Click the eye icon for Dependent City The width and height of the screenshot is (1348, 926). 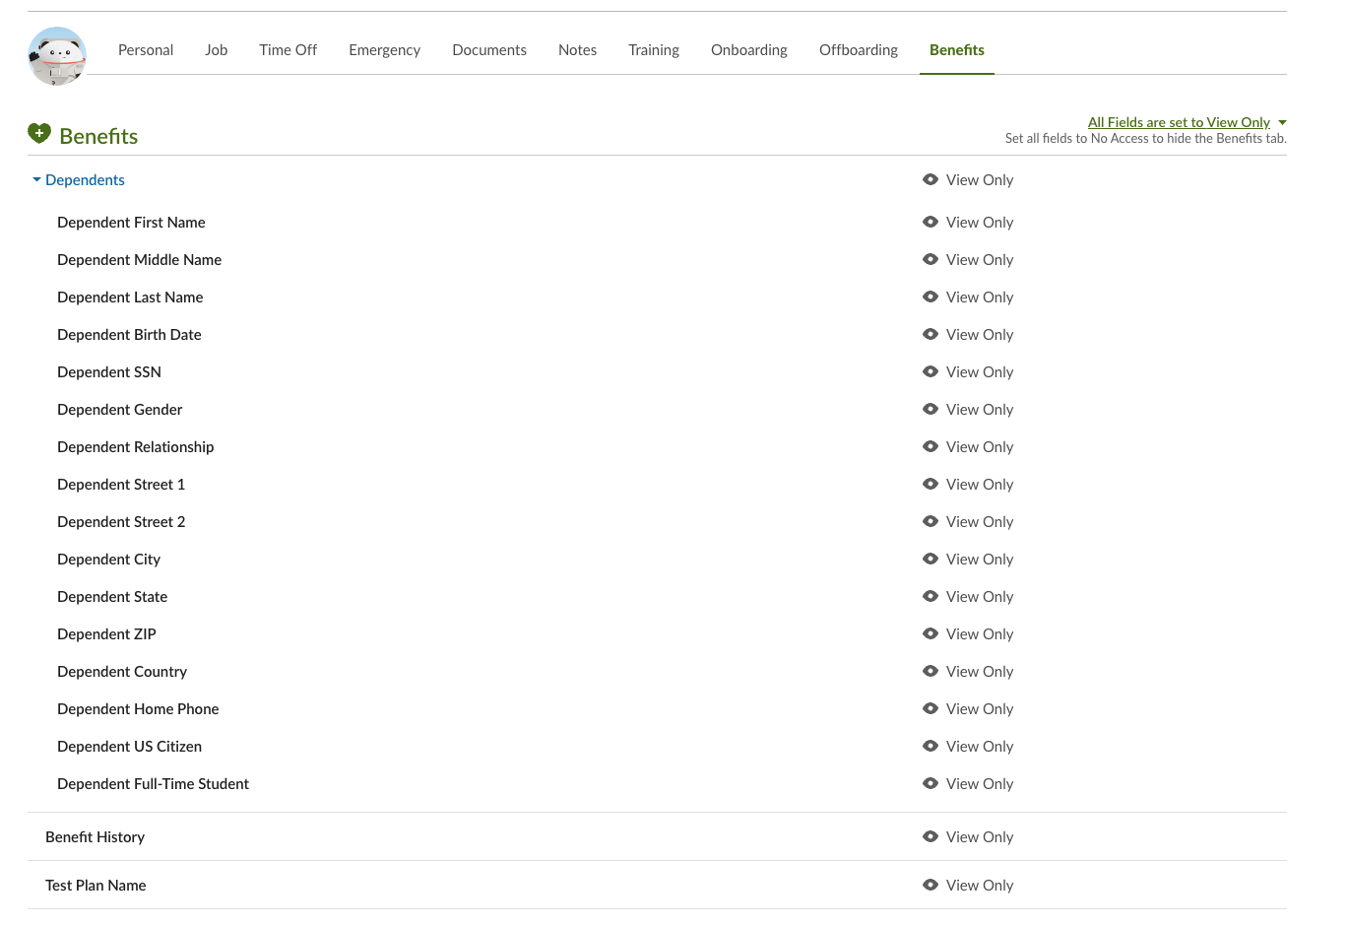pyautogui.click(x=931, y=560)
